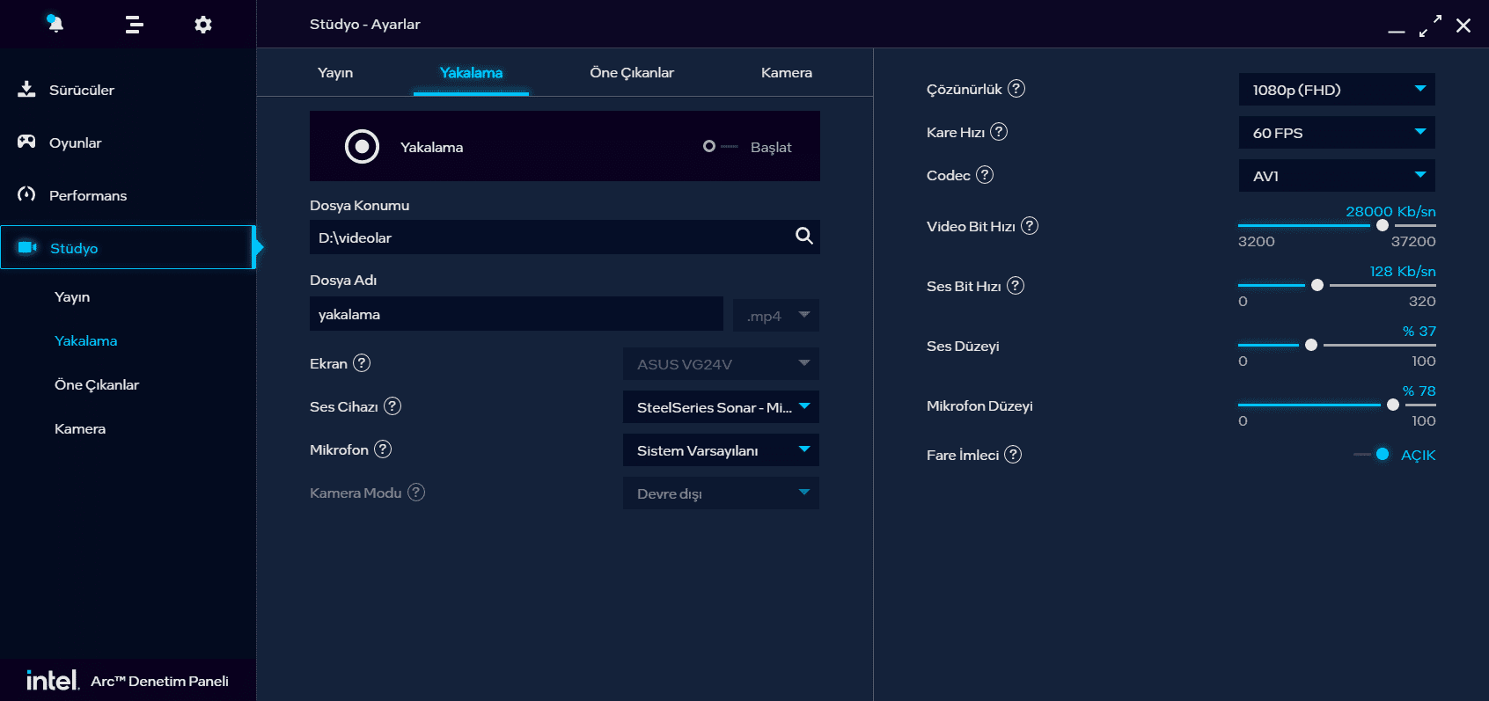
Task: Open the notifications bell icon
Action: 55,24
